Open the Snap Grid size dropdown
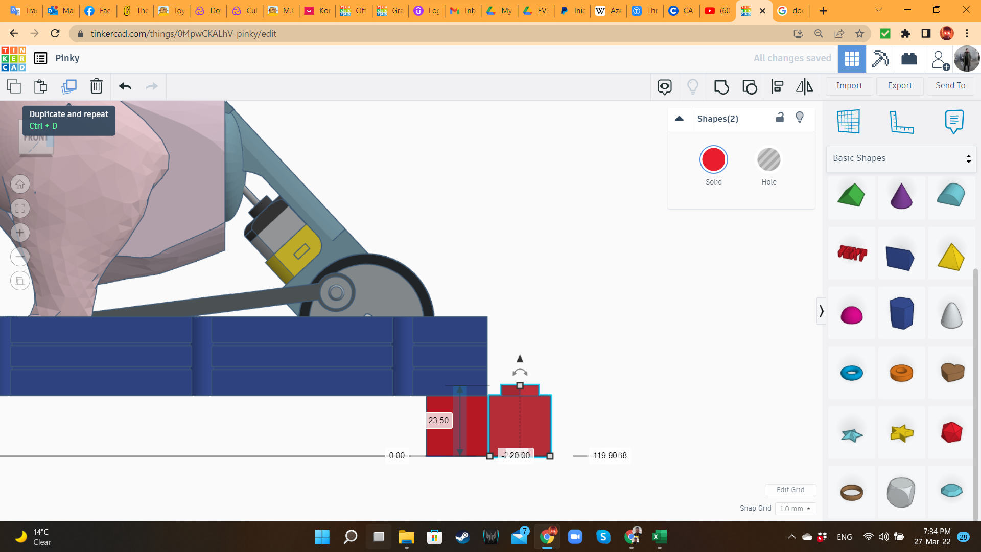Screen dimensions: 981x552 (795, 509)
